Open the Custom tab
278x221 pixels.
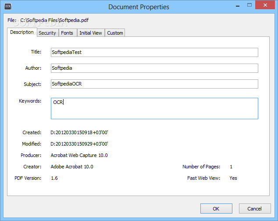(115, 33)
